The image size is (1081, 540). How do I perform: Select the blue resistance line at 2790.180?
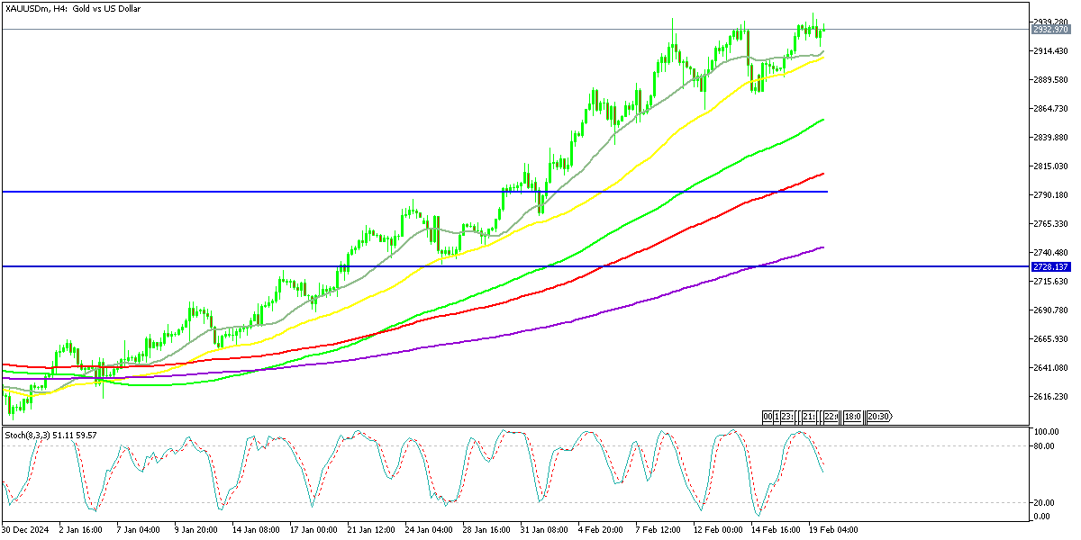coord(360,191)
